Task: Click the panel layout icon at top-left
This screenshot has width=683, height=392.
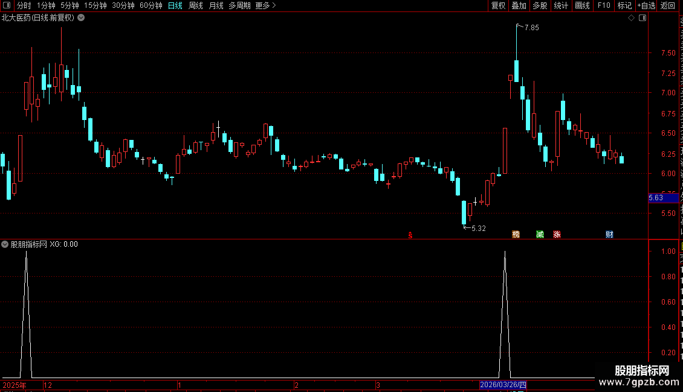Action: [x=7, y=5]
